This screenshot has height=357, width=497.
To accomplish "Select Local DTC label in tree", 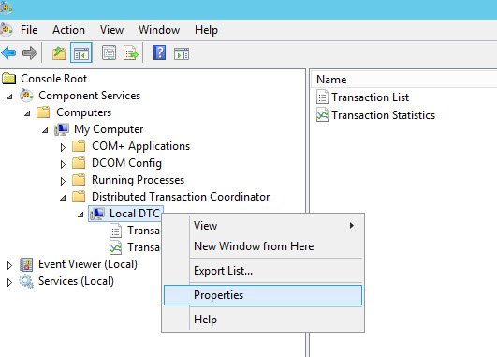I will [x=135, y=214].
